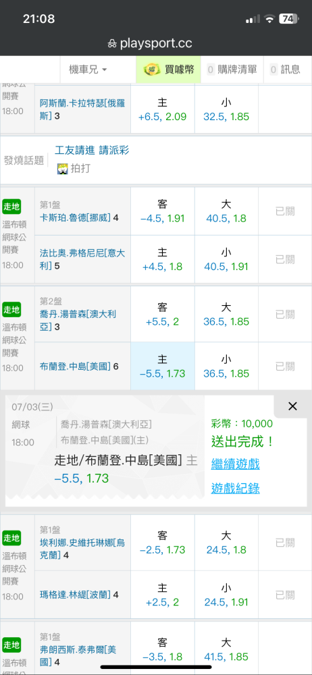Pick 大 36.5, 1.85 over bet
The width and height of the screenshot is (312, 675).
pos(226,315)
